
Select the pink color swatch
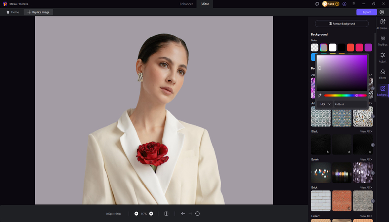tap(359, 47)
